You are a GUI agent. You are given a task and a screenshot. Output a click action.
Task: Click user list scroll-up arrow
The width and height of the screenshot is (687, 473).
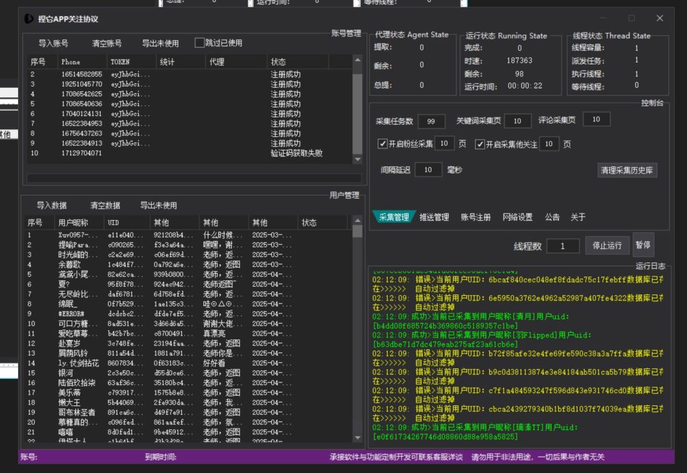pos(357,221)
